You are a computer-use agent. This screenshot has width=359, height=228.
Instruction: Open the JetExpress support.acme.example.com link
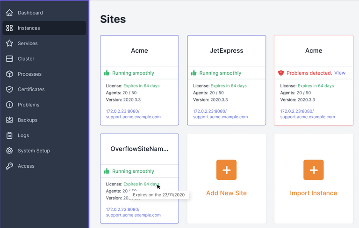coord(220,117)
